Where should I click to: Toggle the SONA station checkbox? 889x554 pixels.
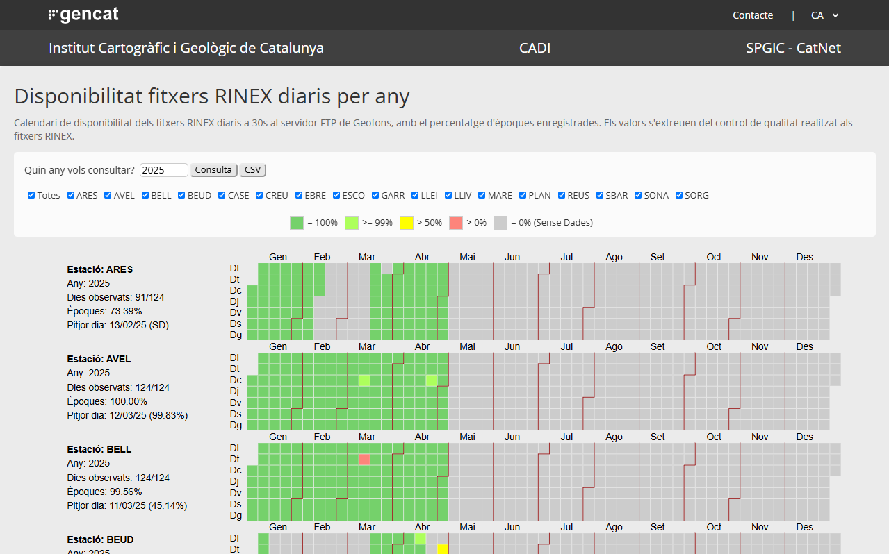[x=638, y=195]
